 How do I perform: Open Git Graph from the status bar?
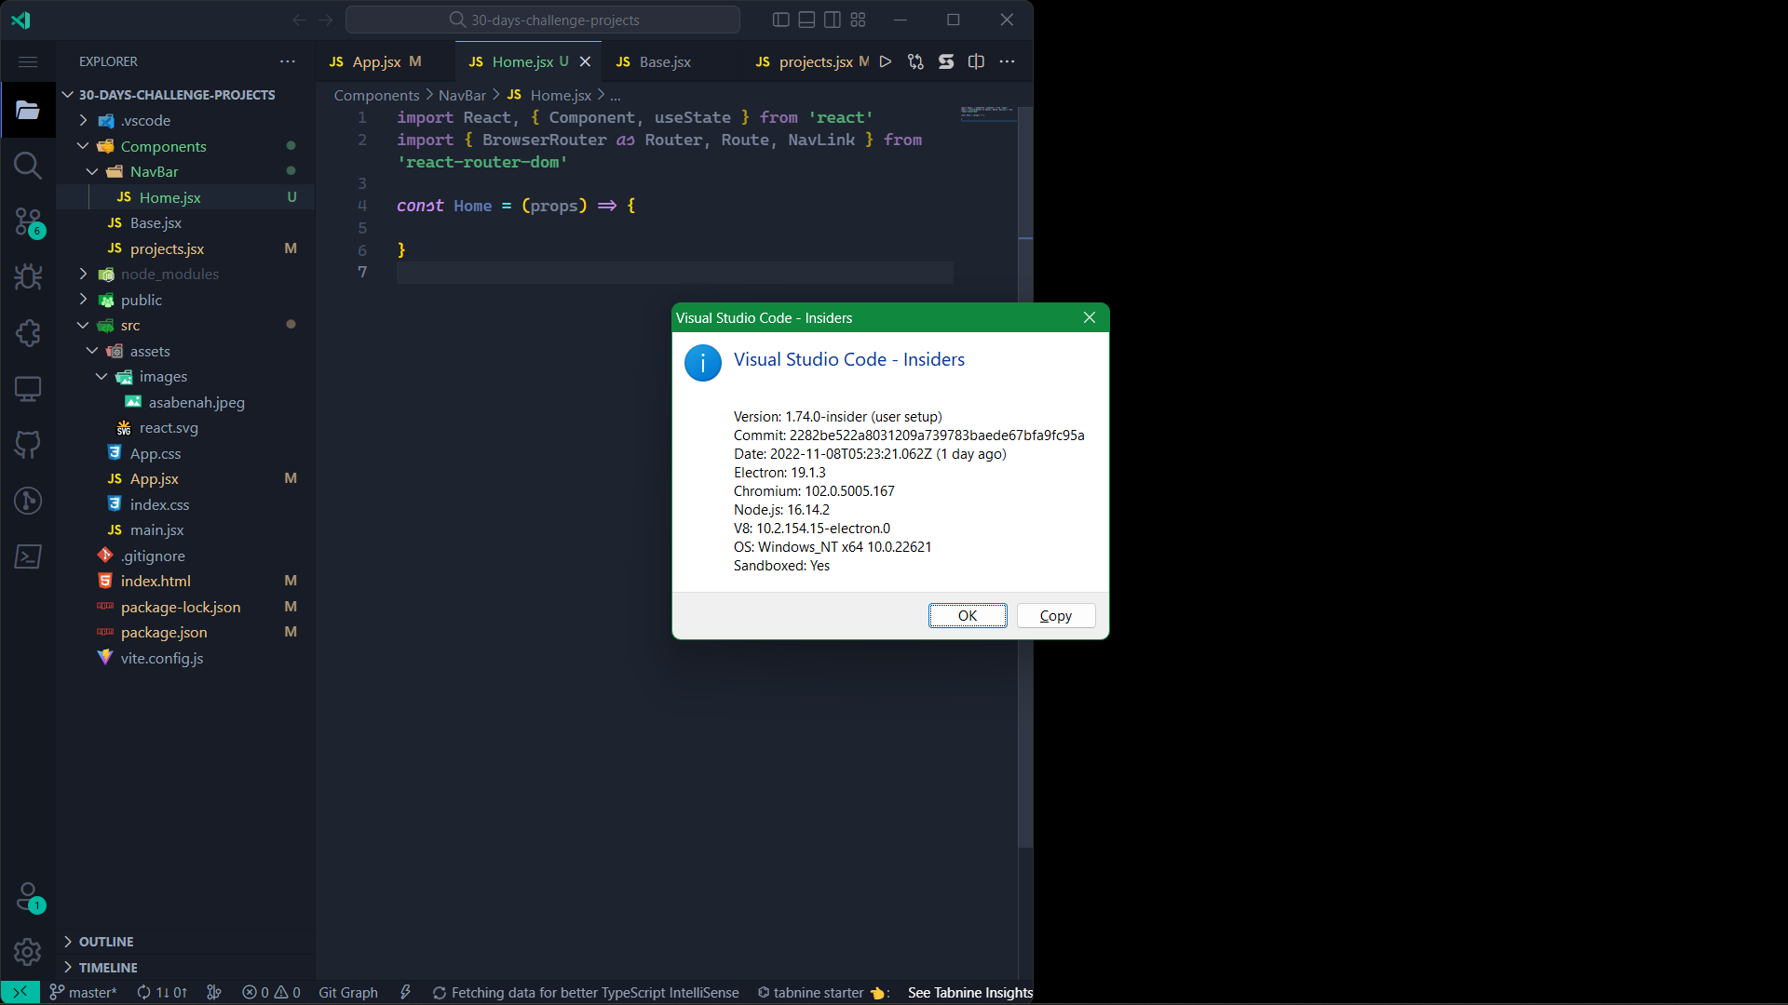348,992
